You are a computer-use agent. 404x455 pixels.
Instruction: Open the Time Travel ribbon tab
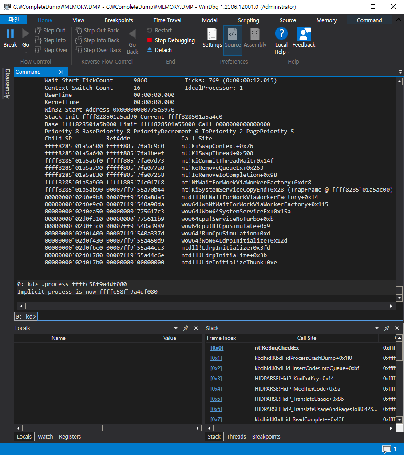pyautogui.click(x=167, y=20)
